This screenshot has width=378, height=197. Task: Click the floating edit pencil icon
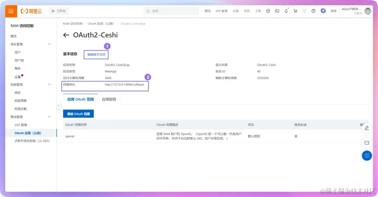(x=367, y=128)
